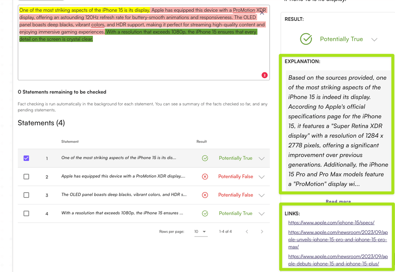
Task: Uncheck the checkbox for statement 1
Action: click(26, 158)
